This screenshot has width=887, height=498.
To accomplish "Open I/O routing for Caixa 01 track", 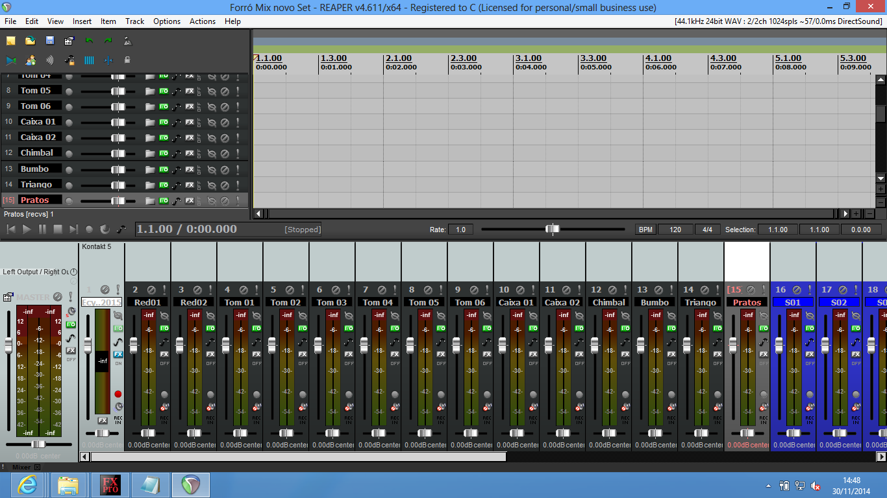I will point(164,122).
